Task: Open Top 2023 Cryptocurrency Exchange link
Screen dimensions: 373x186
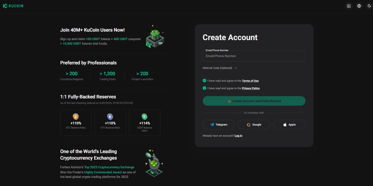Action: 109,167
